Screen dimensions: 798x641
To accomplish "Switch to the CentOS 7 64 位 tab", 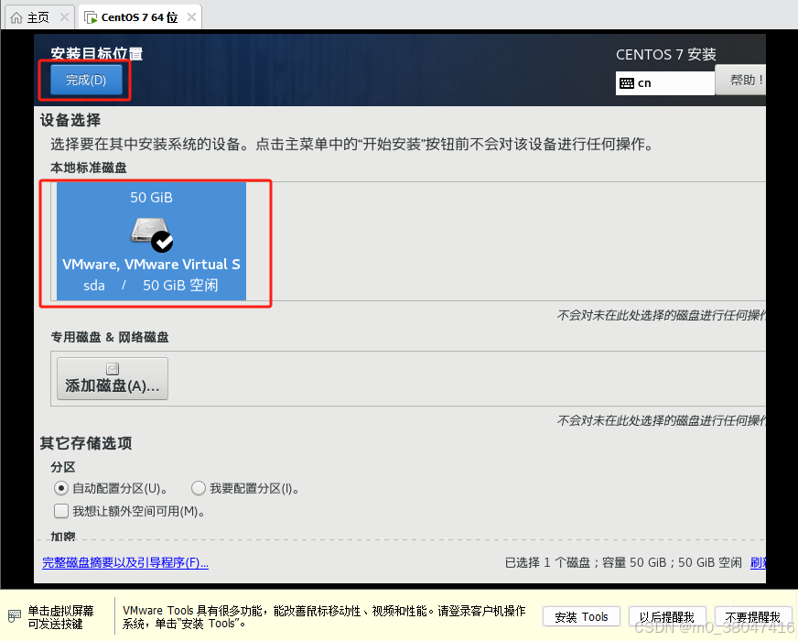I will click(x=139, y=17).
